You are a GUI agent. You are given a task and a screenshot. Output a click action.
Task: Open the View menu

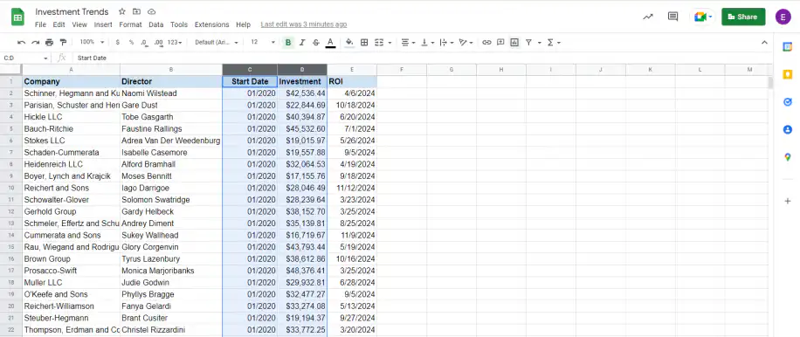(x=79, y=24)
